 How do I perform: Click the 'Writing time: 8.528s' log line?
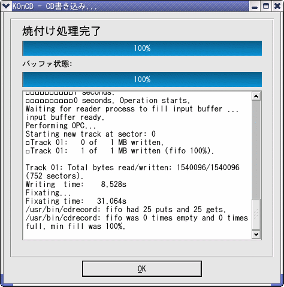(76, 184)
